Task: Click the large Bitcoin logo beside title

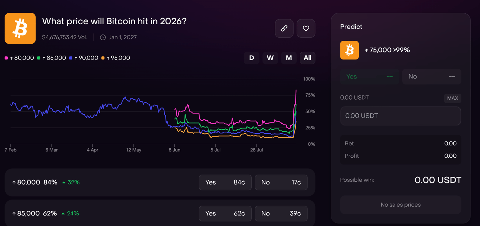Action: point(20,29)
